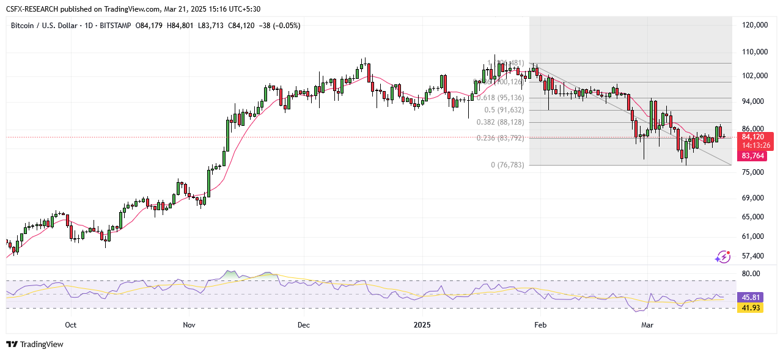
Task: Click the Feb label on the time axis
Action: [540, 326]
